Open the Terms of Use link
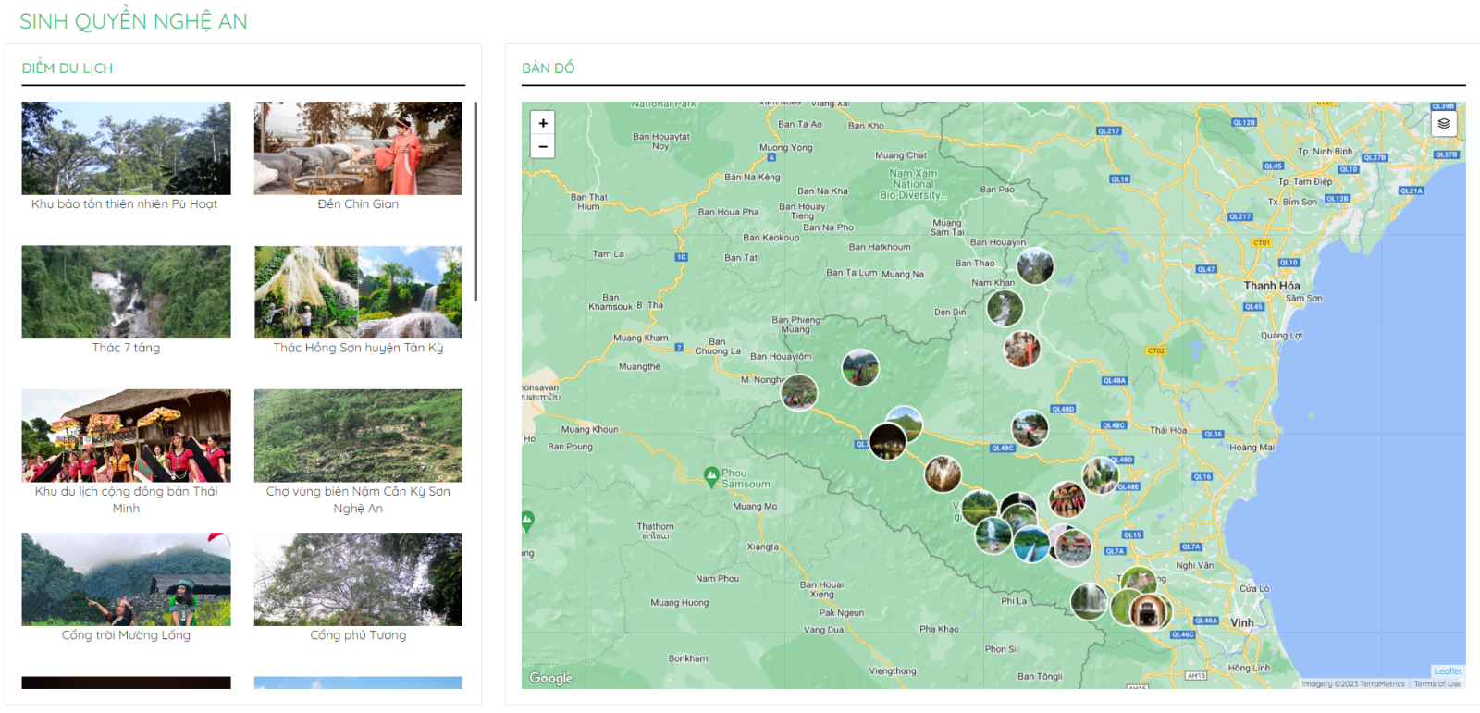1480x713 pixels. point(1437,684)
